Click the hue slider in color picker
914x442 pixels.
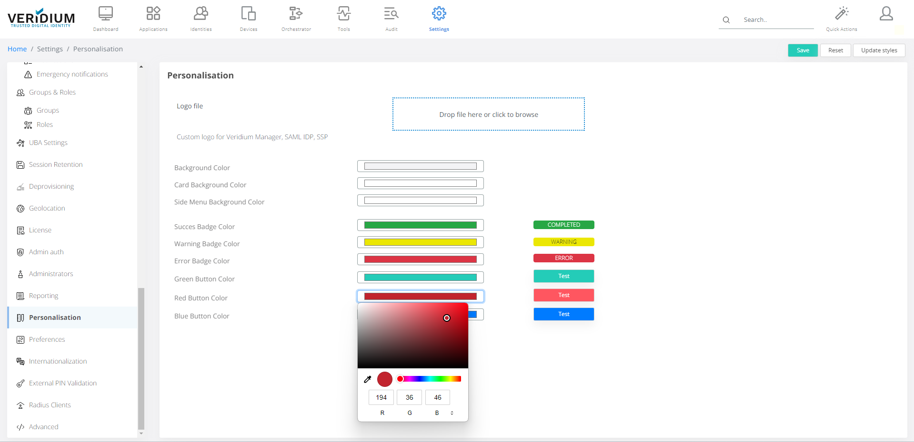429,379
